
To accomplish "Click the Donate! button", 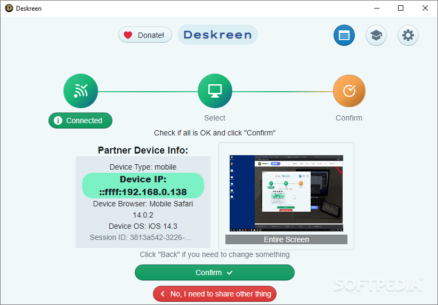I will [145, 35].
